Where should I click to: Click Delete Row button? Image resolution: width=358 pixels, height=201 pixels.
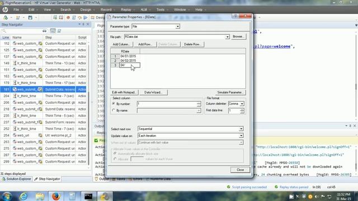[x=192, y=45]
